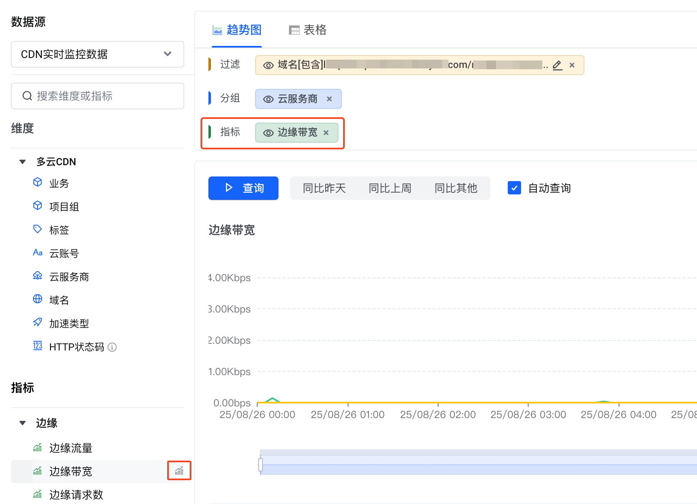Screen dimensions: 697x504
Task: Switch to the 表格 tab
Action: point(308,30)
